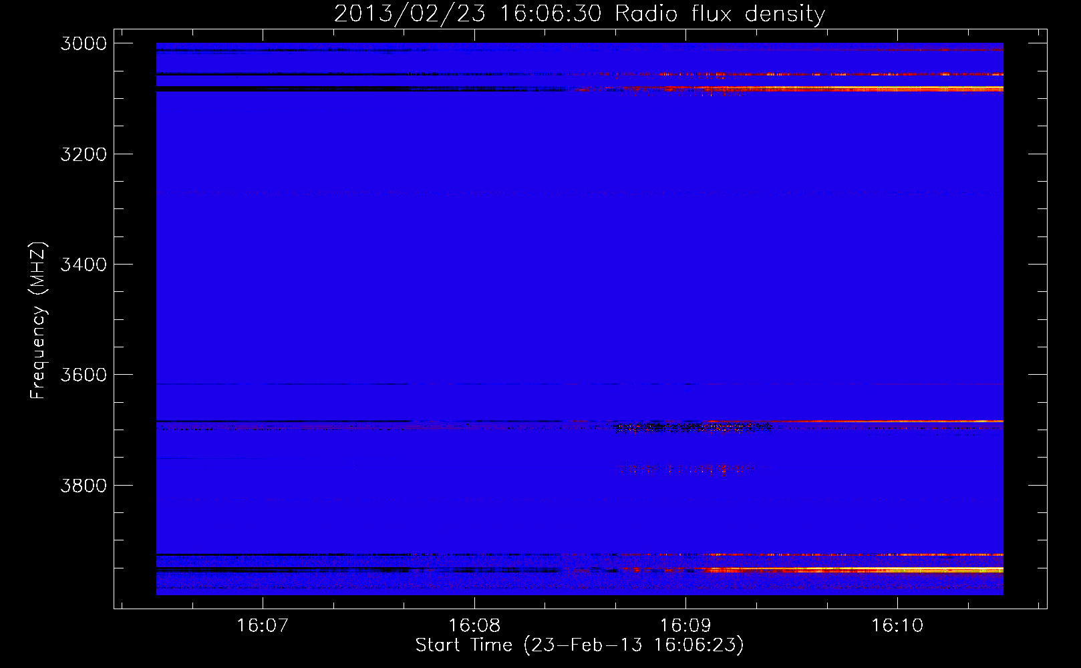Click the 'Start Time (23-Feb-13 16:06:23)' axis label

[x=579, y=645]
